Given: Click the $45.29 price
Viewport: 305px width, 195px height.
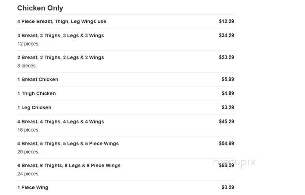Looking at the screenshot, I should pos(226,122).
